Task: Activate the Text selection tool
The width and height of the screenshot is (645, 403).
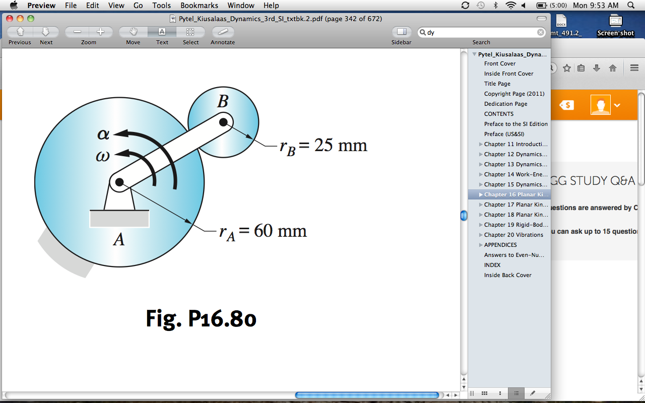Action: coord(162,31)
